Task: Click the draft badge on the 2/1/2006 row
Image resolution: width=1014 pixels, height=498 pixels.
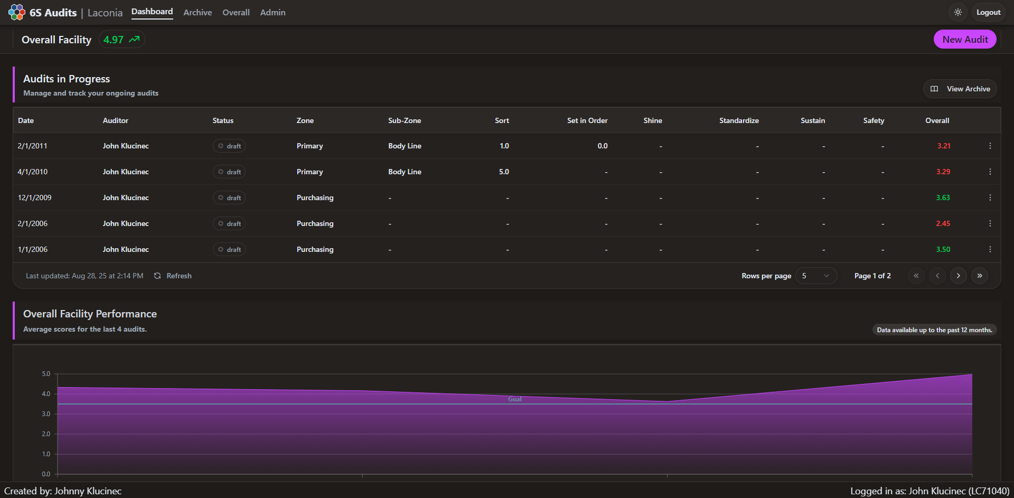Action: coord(229,223)
